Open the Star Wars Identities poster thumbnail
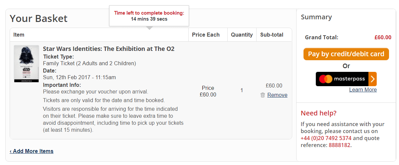399x165 pixels. click(x=27, y=64)
